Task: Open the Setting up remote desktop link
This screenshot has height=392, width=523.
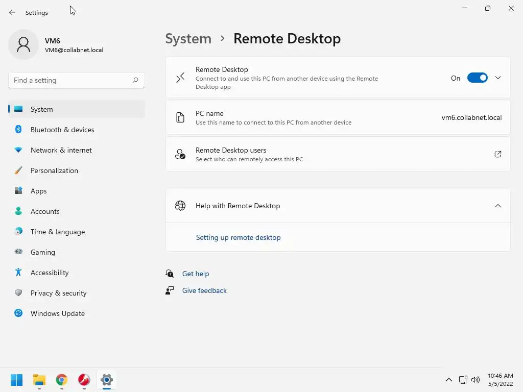Action: pos(239,237)
